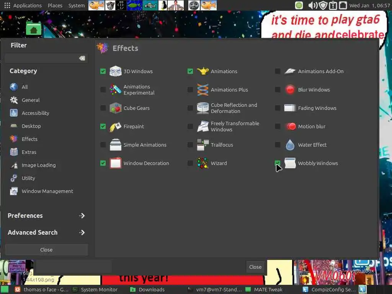The height and width of the screenshot is (294, 392).
Task: Enable the Motion blur checkbox
Action: 278,126
